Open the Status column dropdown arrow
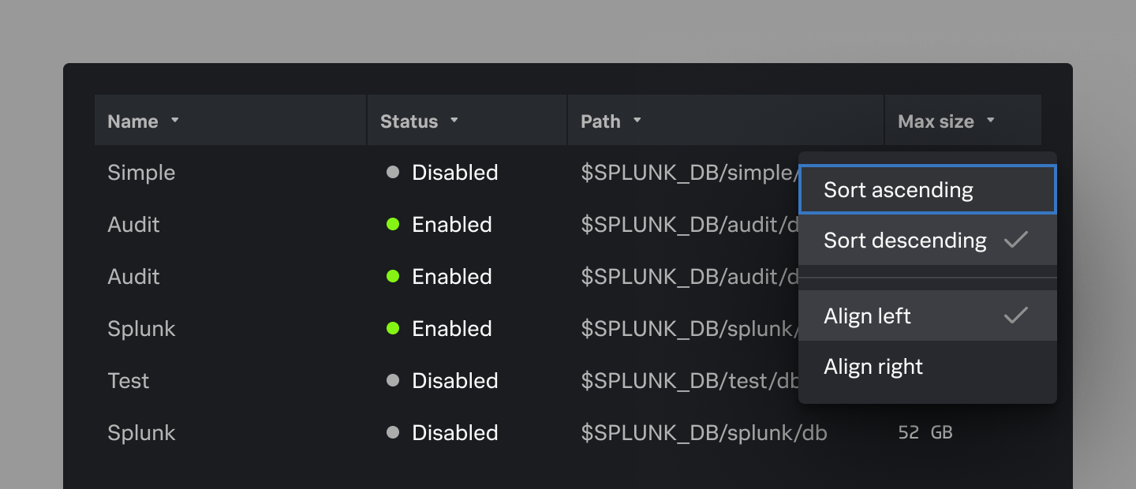Screen dimensions: 1136x489 coord(454,121)
